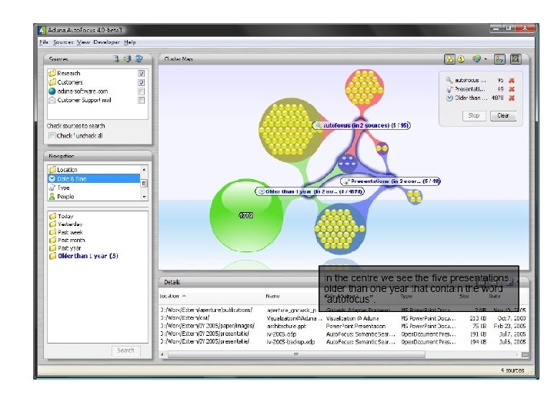Image resolution: width=554 pixels, height=415 pixels.
Task: Toggle the cluster view icon in Cluster Map toolbar
Action: click(449, 59)
